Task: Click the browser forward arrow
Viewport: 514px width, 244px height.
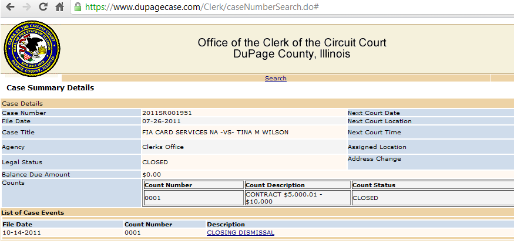Action: (26, 7)
